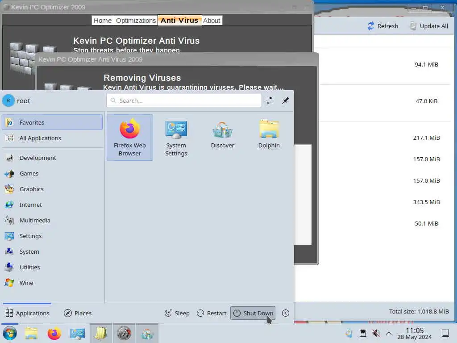
Task: Open the file manager taskbar icon
Action: [x=31, y=333]
